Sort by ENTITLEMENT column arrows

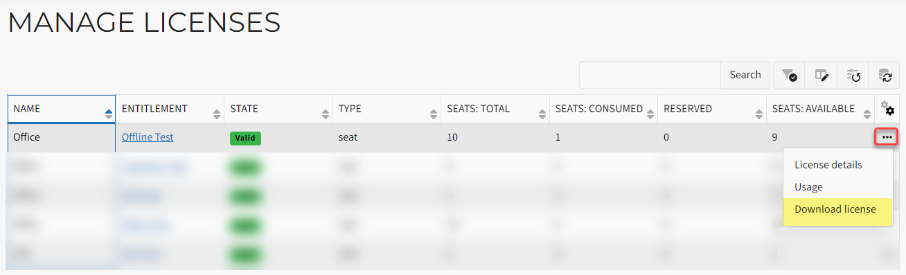point(217,114)
